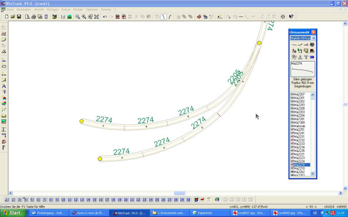Toggle layer 1 button in bottom bar
Screen dimensions: 348x217
(x=7, y=200)
